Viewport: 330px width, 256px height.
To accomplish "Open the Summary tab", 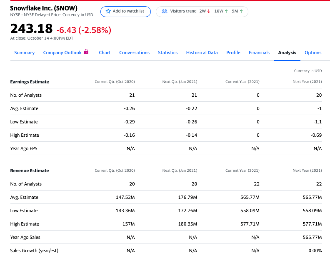I will 25,53.
